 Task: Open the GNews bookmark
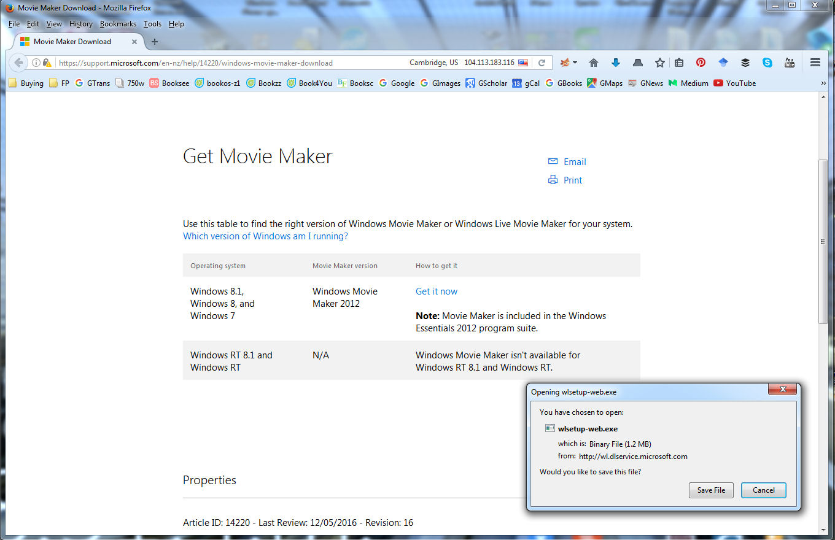tap(645, 83)
